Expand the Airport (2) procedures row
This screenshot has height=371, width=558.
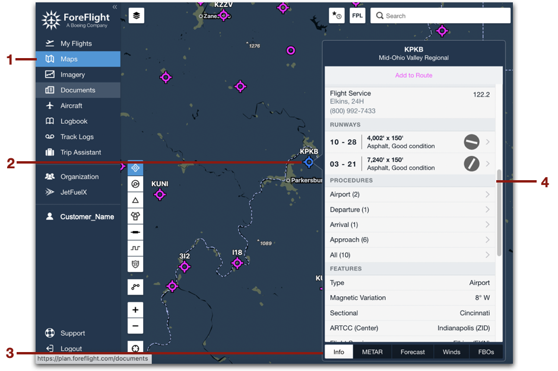(410, 194)
